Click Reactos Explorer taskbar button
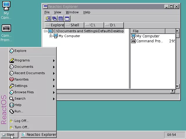186x139 pixels. coord(39,135)
